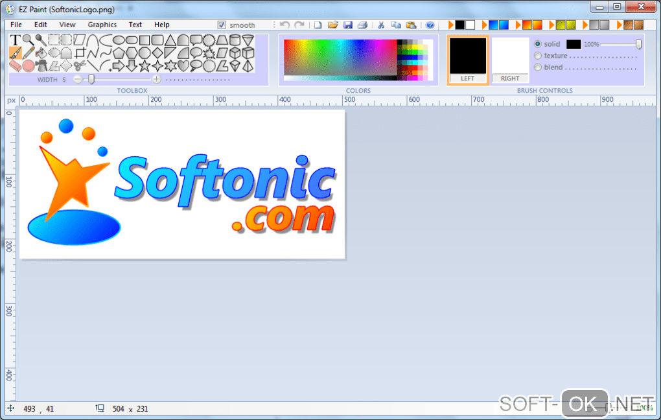The height and width of the screenshot is (420, 661).
Task: Select the texture brush radio button
Action: [537, 56]
